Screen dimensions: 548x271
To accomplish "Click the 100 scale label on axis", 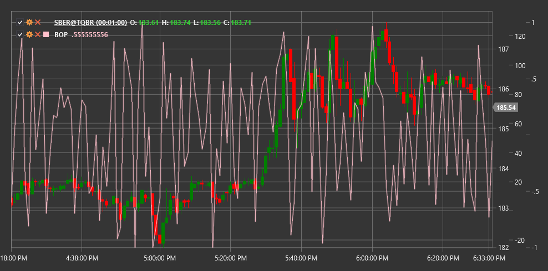I will coord(520,65).
